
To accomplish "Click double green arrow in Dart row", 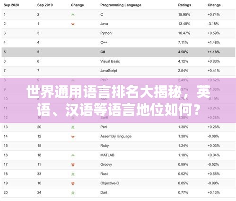I will (x=73, y=193).
